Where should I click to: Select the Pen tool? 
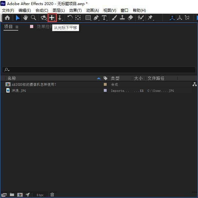[x=96, y=18]
